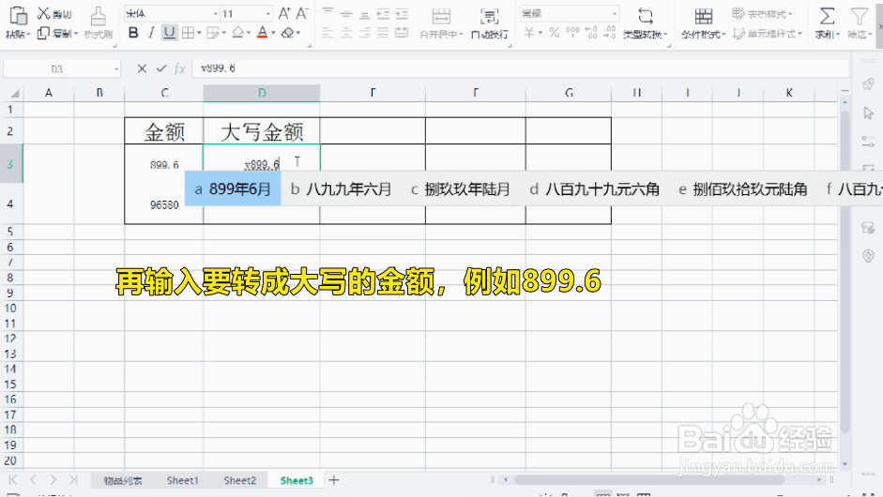Viewport: 883px width, 497px height.
Task: Apply percent style format
Action: pos(555,33)
